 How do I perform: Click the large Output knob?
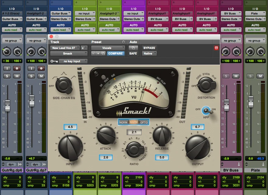click(x=198, y=148)
